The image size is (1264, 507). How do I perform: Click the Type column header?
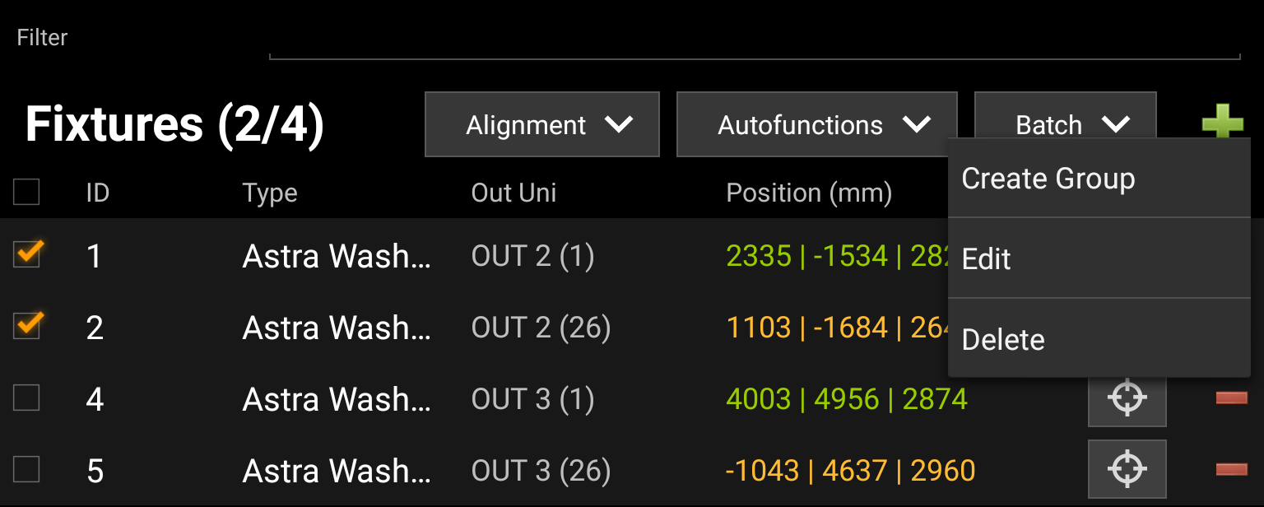pos(269,193)
